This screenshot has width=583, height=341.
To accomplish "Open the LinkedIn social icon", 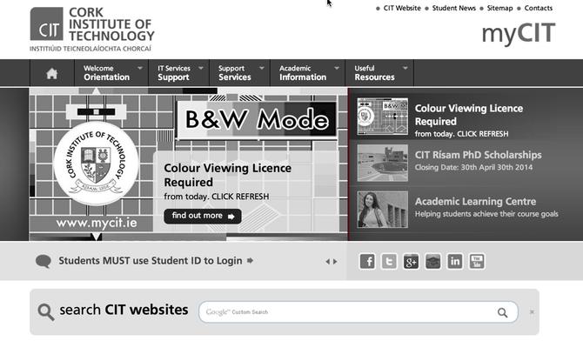I will (455, 262).
